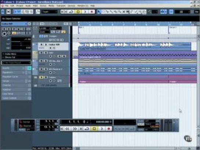Screen dimensions: 200x150
Task: Open the Touch automation mode dropdown
Action: [50, 12]
